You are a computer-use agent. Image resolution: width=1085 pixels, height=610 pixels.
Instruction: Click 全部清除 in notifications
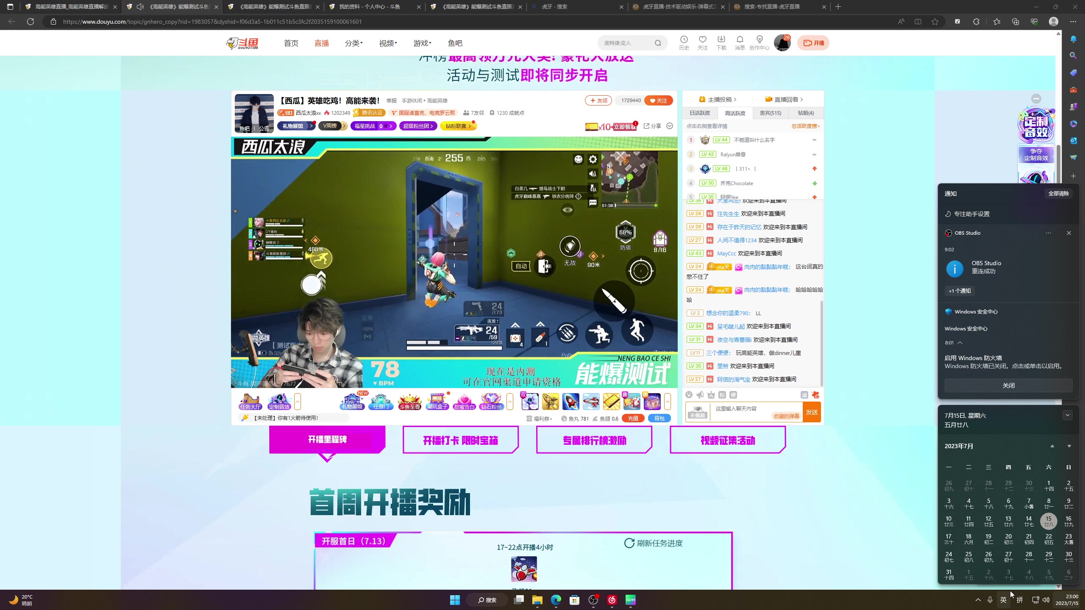tap(1058, 194)
